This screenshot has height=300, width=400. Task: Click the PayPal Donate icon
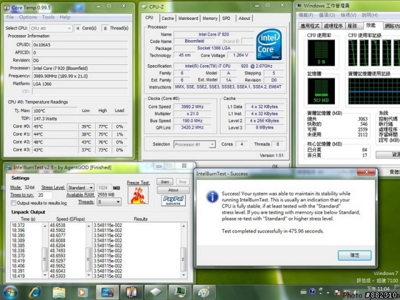[174, 201]
